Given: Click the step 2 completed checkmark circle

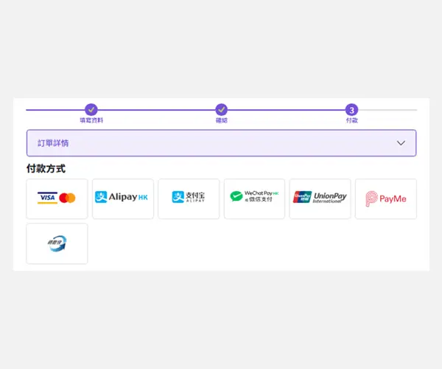Looking at the screenshot, I should click(x=222, y=110).
